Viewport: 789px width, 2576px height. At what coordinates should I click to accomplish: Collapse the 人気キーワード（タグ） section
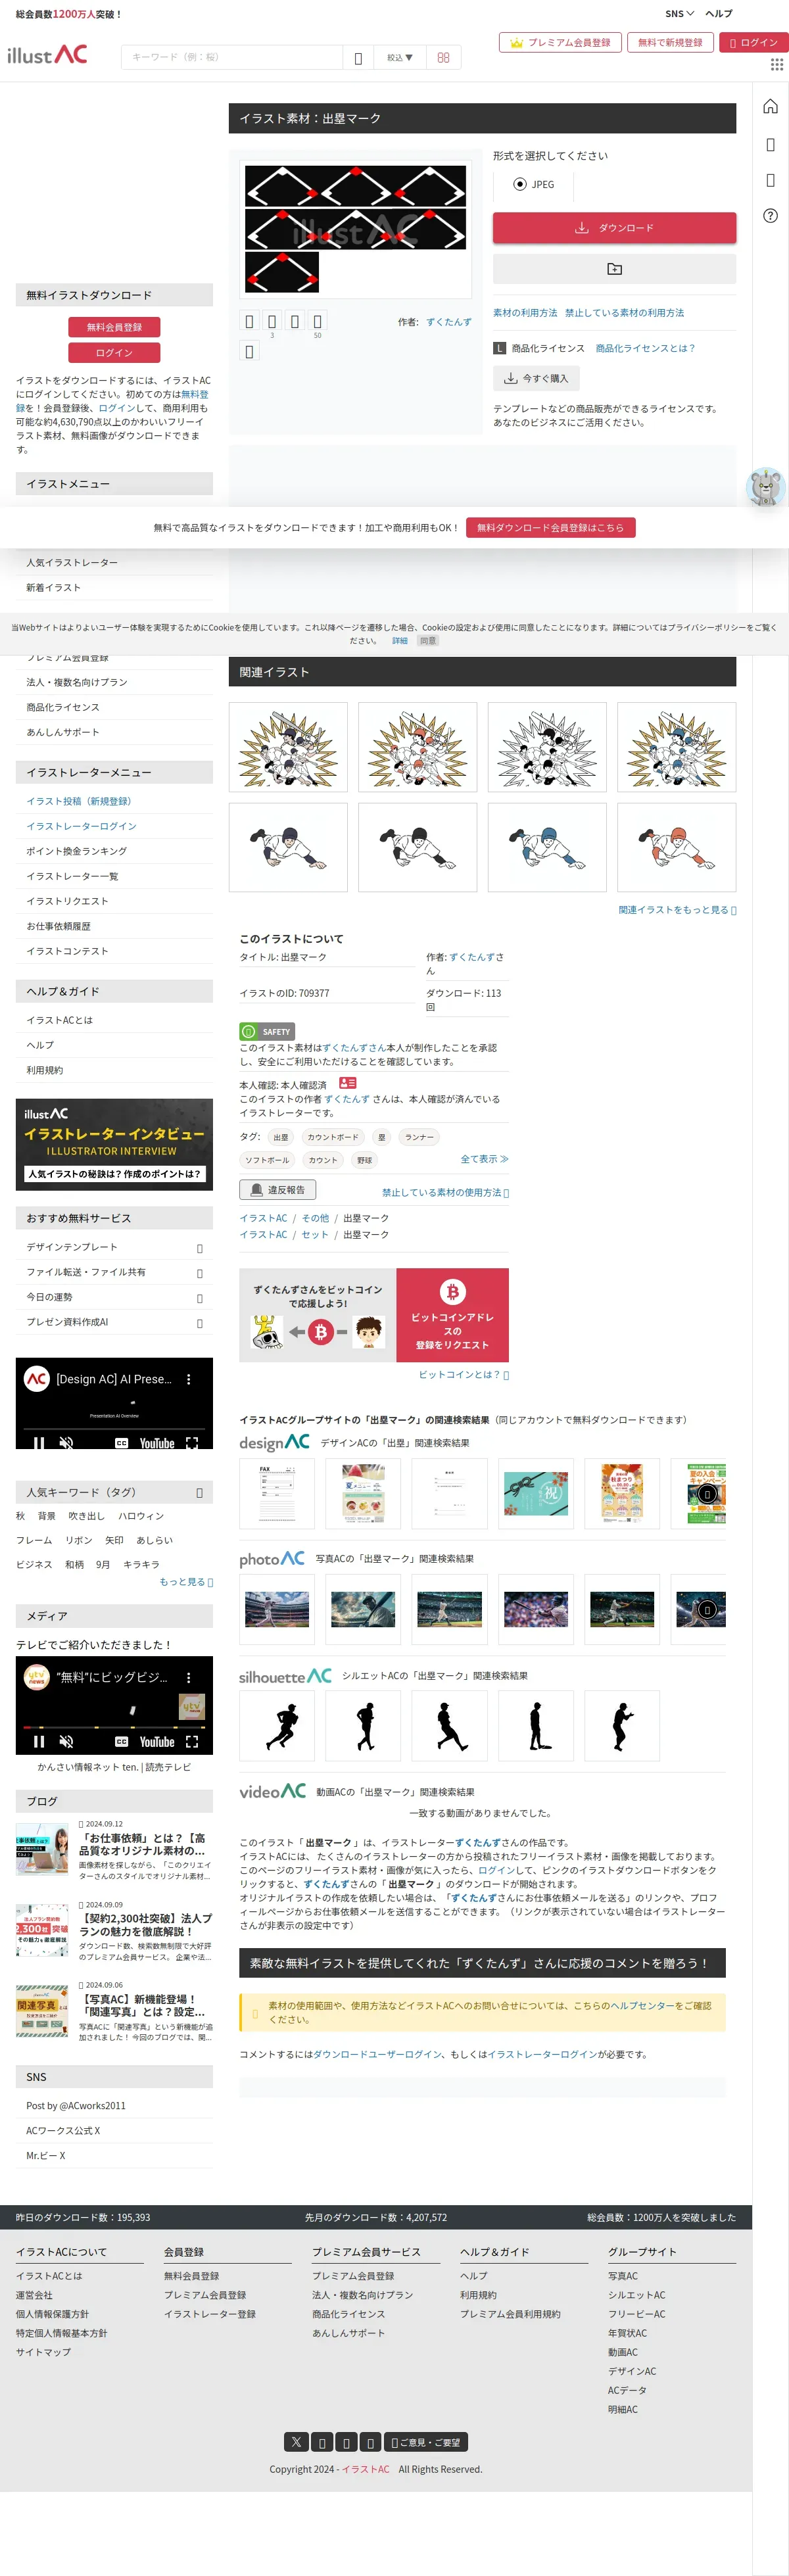coord(199,1492)
